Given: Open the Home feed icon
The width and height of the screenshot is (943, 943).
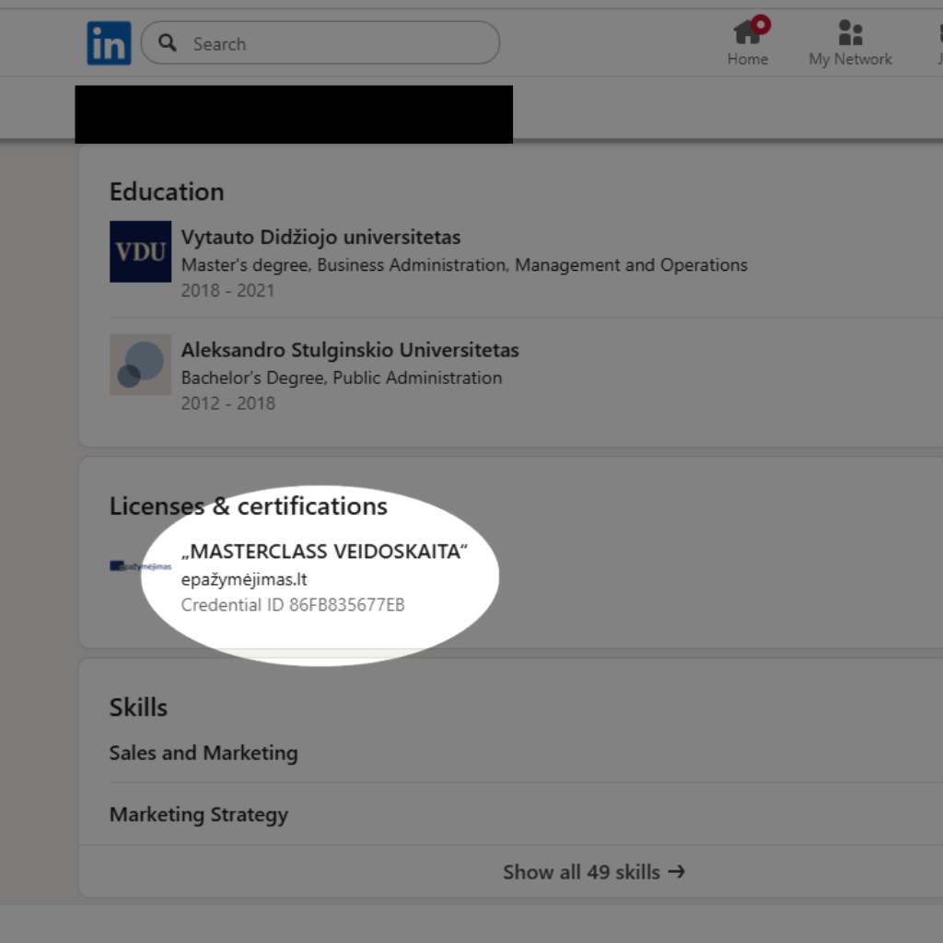Looking at the screenshot, I should click(x=746, y=33).
